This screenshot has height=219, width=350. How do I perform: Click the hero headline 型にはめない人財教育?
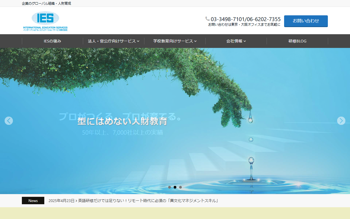(122, 121)
